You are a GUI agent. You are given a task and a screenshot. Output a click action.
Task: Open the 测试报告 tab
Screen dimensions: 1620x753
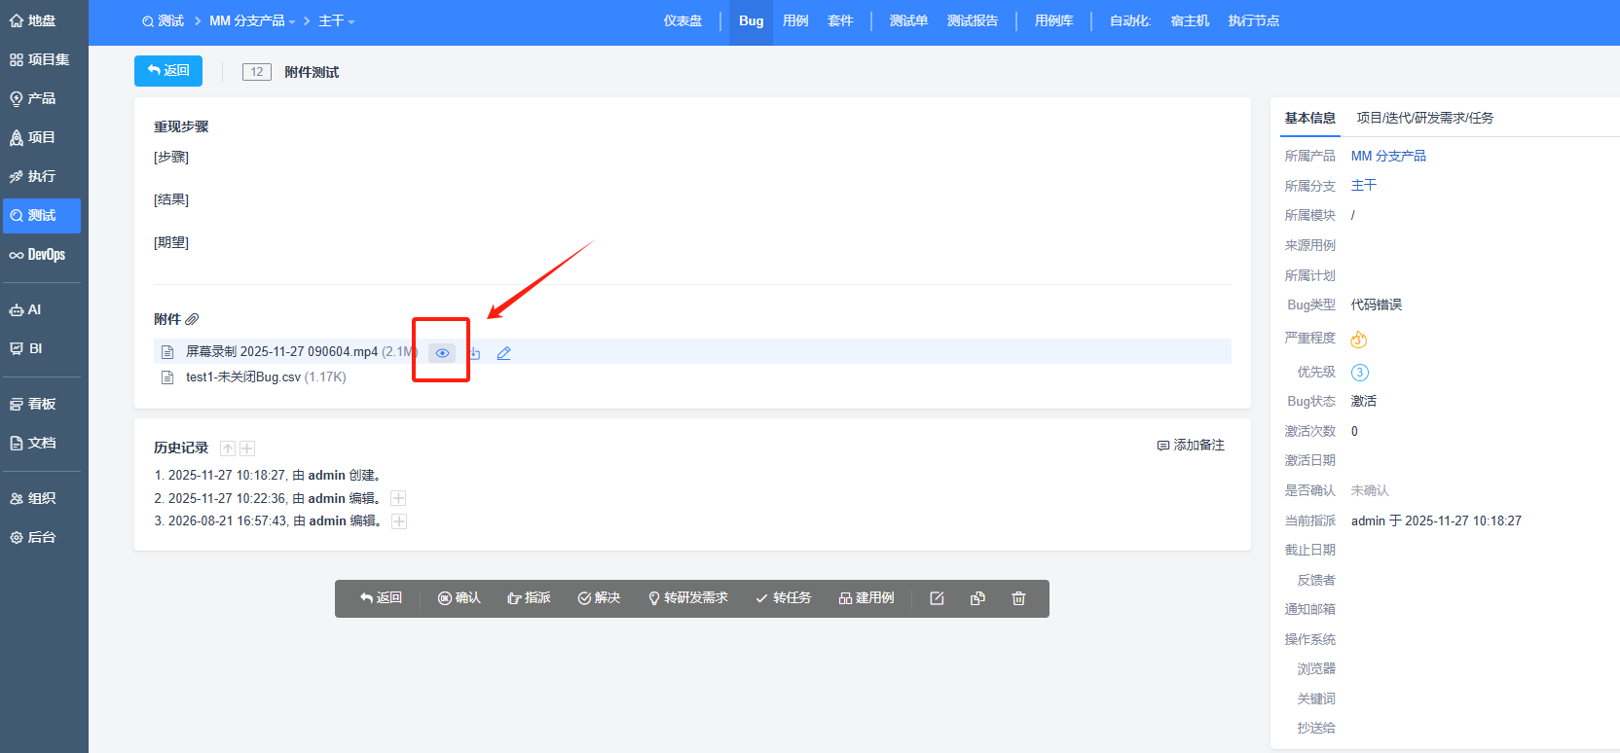pos(973,20)
